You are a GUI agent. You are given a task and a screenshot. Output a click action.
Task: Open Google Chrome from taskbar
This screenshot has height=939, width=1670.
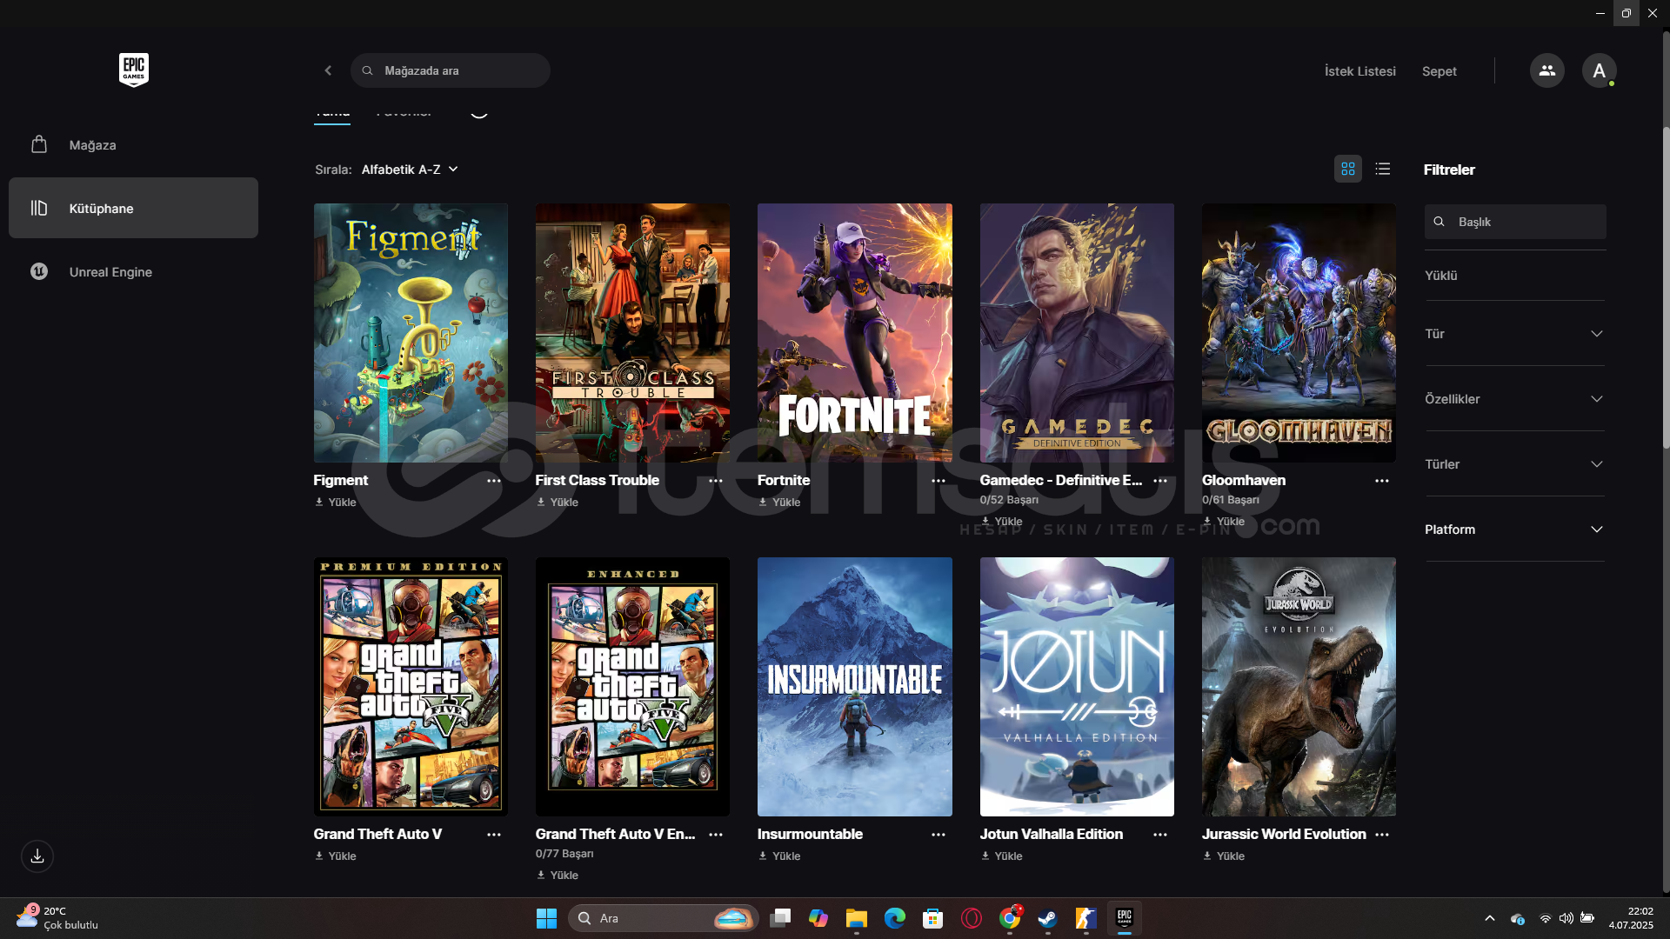[1010, 918]
